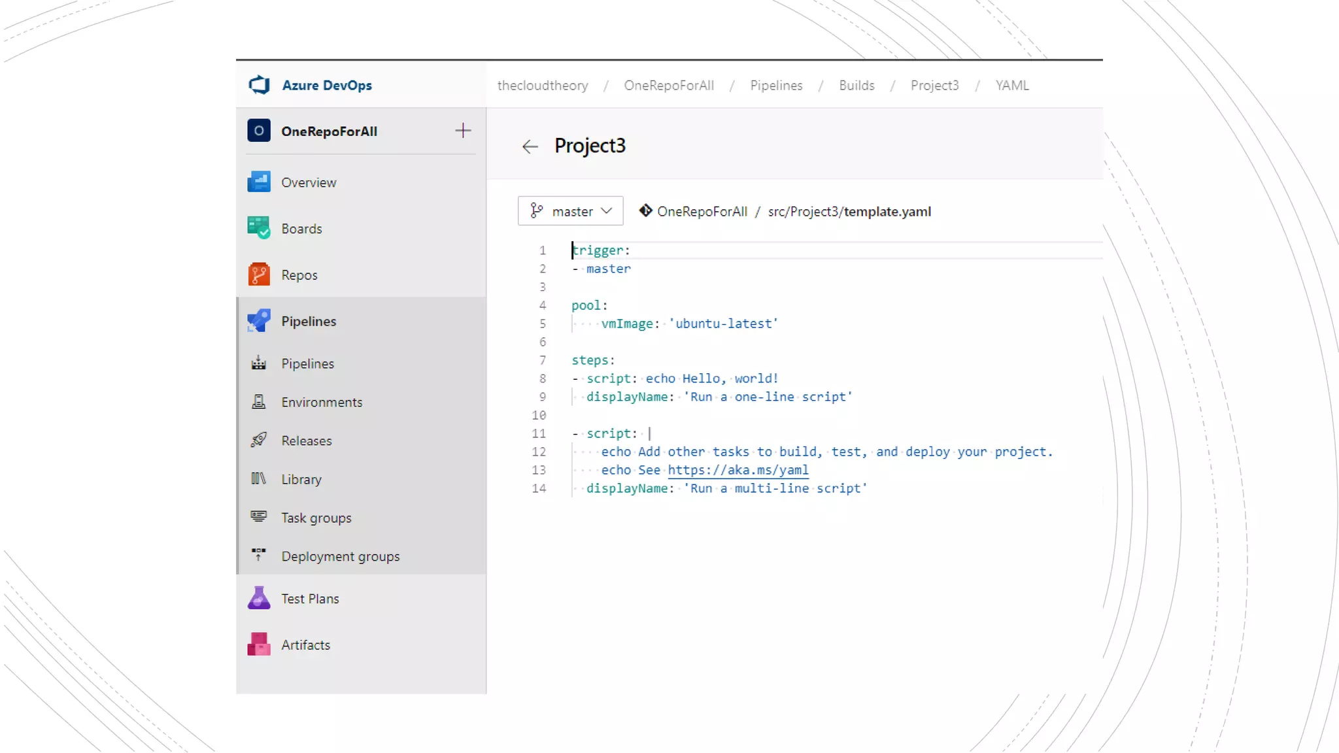Viewport: 1339px width, 753px height.
Task: Open Library books icon
Action: coord(259,478)
